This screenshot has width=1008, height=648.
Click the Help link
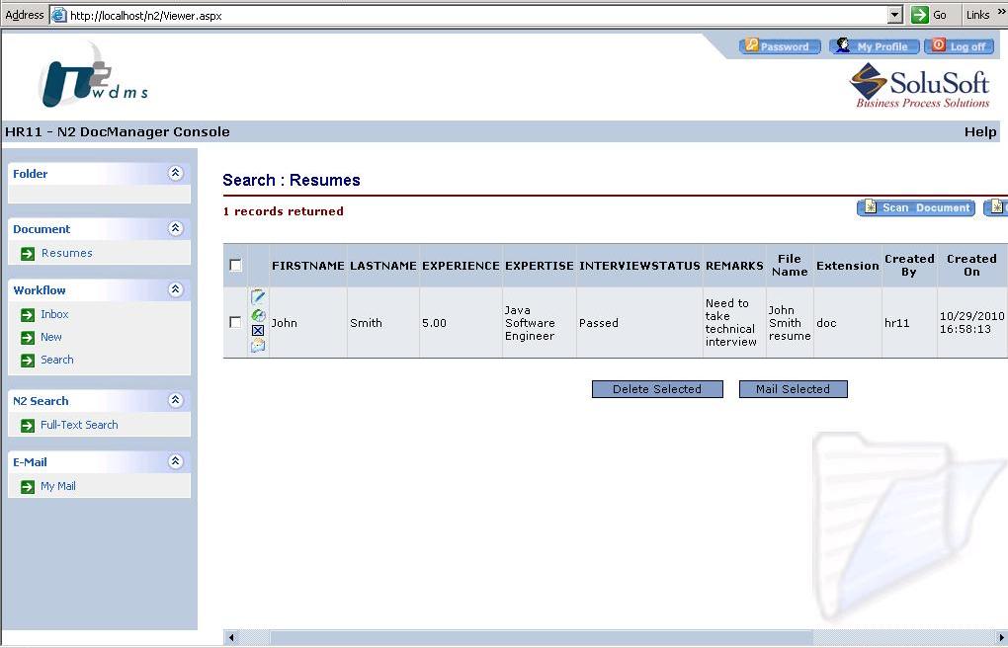980,131
